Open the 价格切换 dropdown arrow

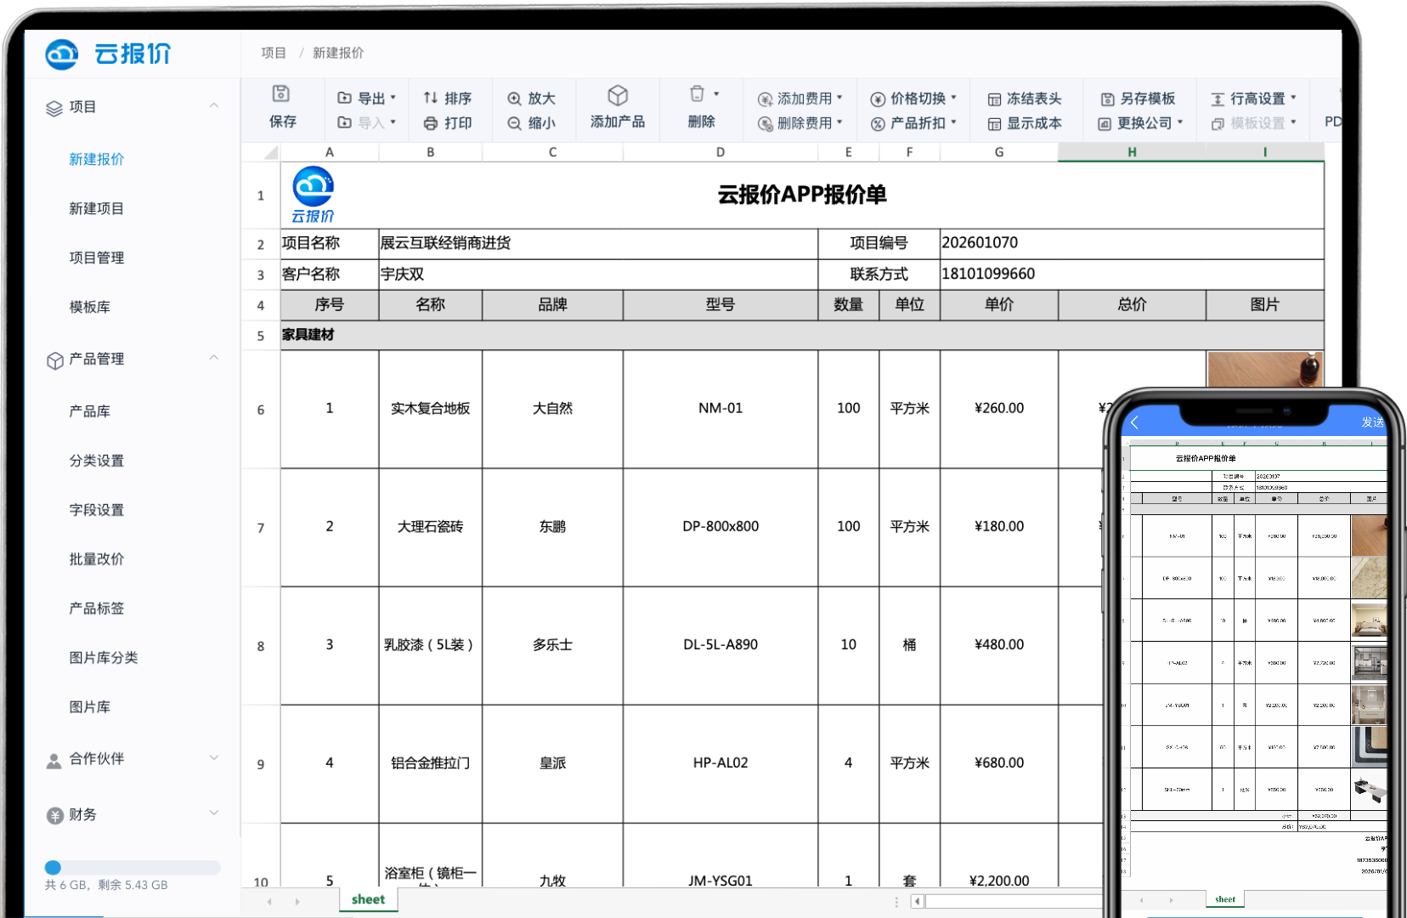coord(953,97)
